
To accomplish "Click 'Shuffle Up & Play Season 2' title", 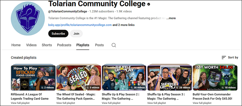I will pos(120,96).
